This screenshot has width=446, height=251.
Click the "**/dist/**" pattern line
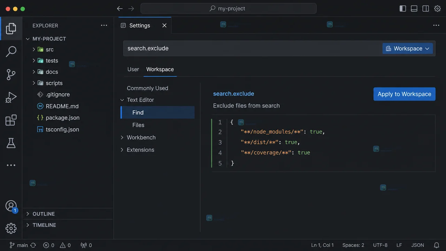pyautogui.click(x=270, y=142)
